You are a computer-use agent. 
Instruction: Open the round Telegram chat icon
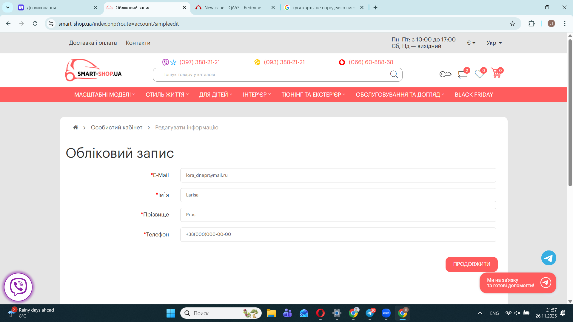pos(549,258)
